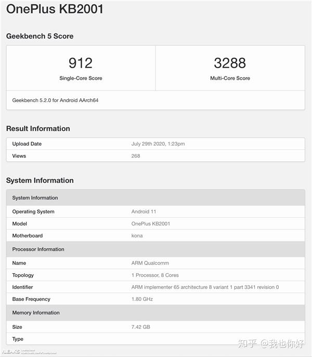Click the Topology value 1 Processor, 8 Cores
Screen dimensions: 312x357
155,275
